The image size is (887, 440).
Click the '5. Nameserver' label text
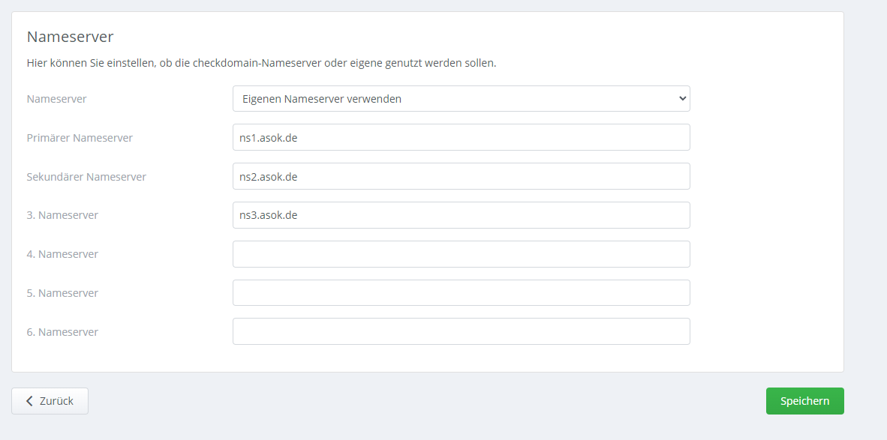pos(62,293)
